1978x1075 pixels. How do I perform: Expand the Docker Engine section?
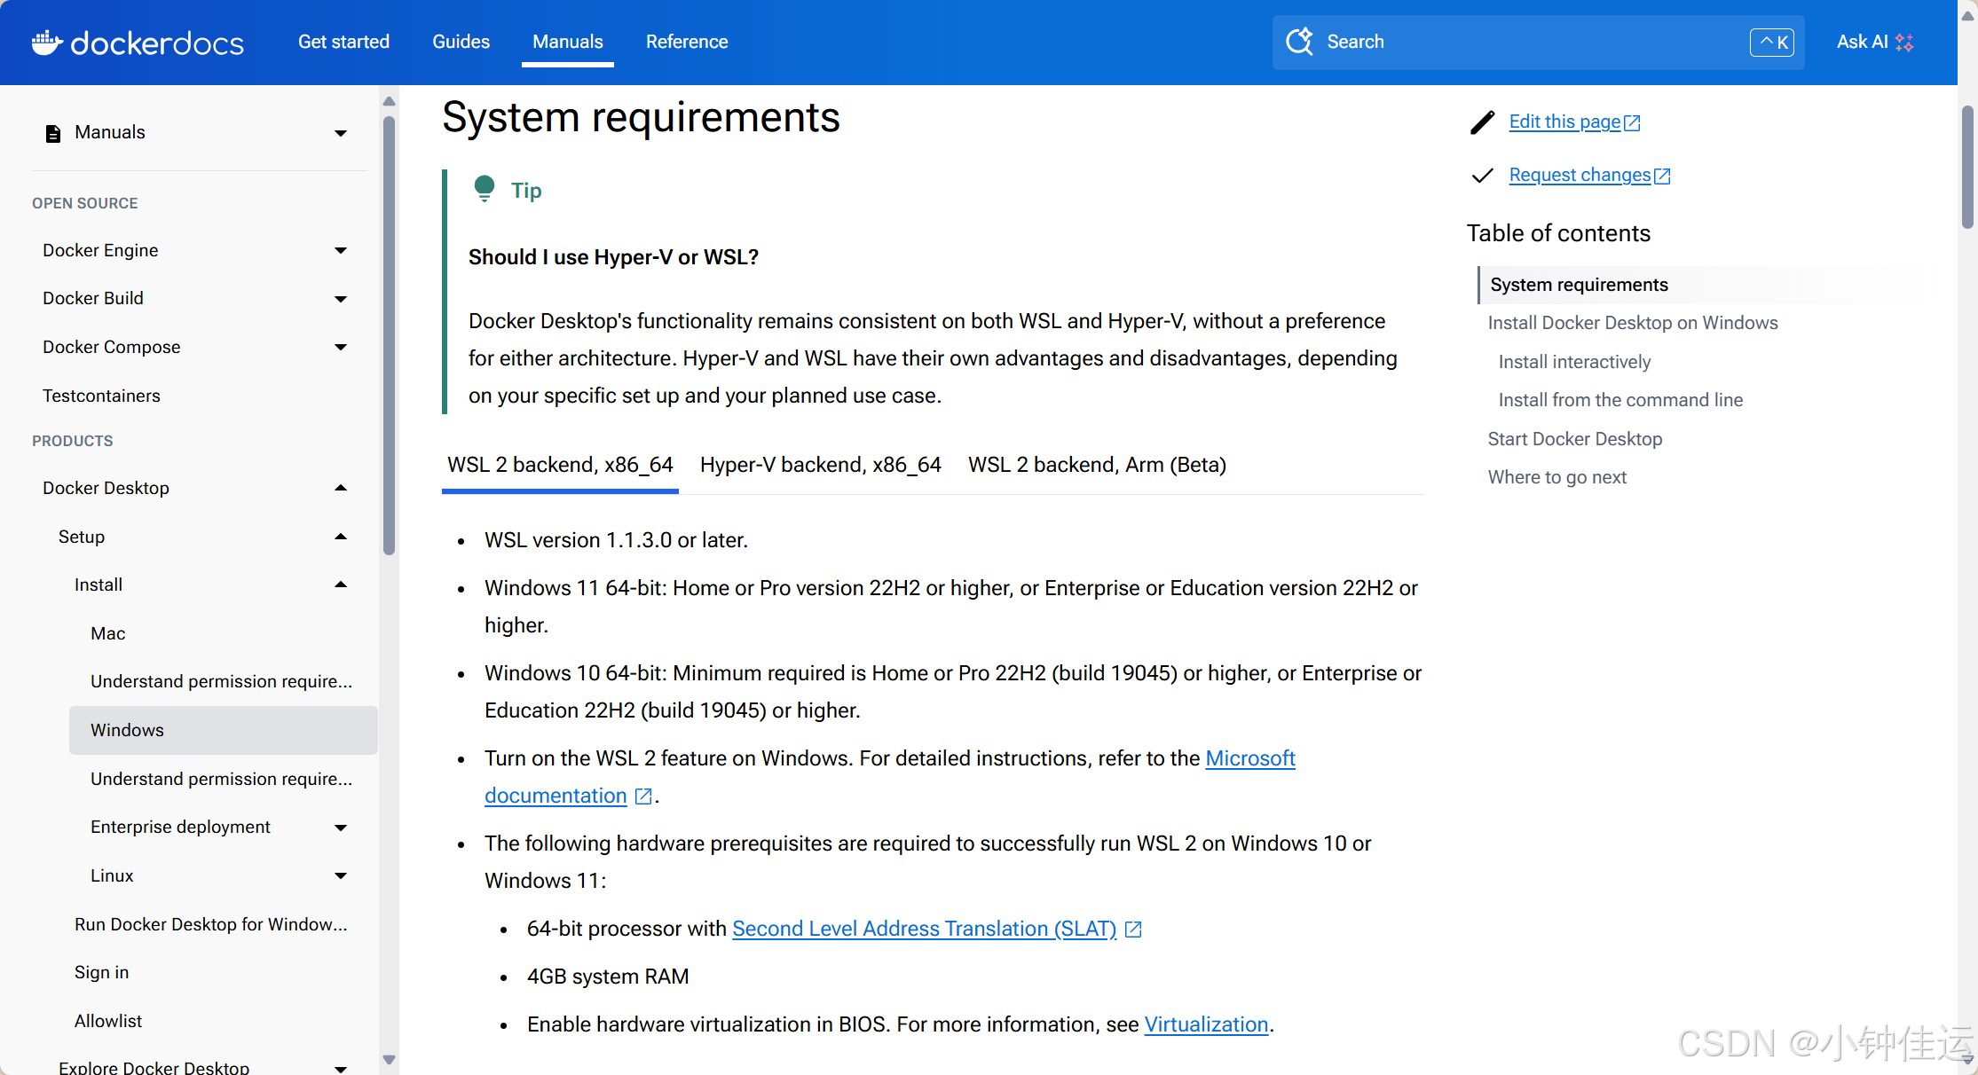(341, 251)
